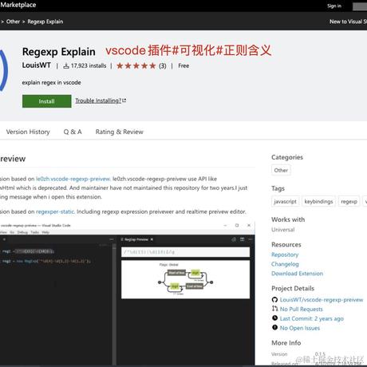
Task: Switch to Version History tab
Action: click(x=28, y=132)
